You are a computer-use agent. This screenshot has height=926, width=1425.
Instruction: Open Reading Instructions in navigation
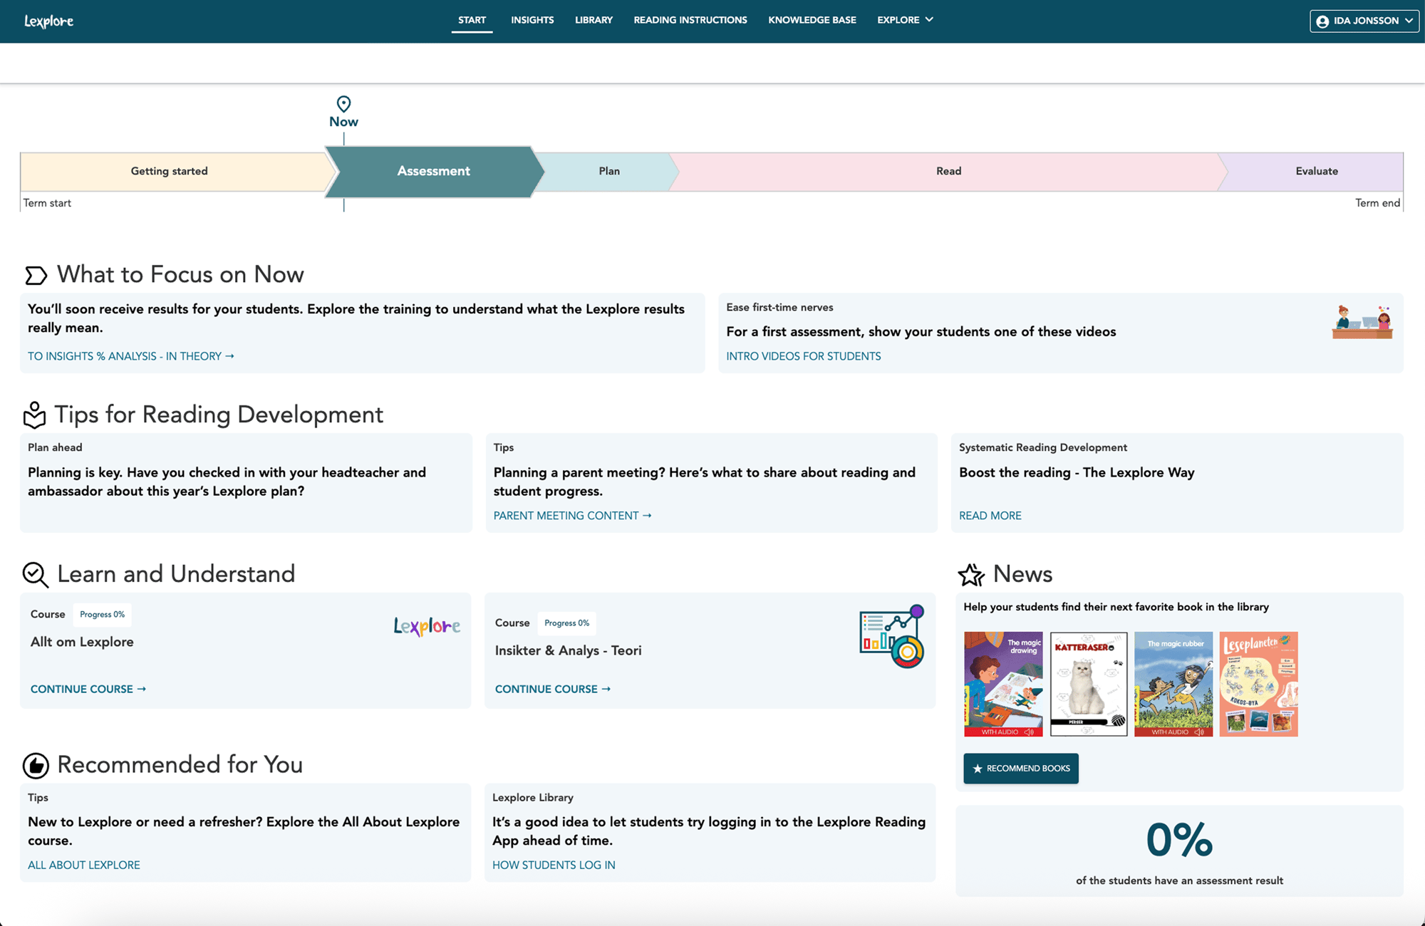click(x=690, y=20)
